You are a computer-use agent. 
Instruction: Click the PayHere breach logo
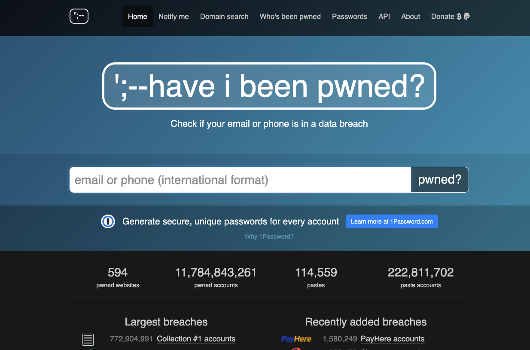pyautogui.click(x=296, y=339)
